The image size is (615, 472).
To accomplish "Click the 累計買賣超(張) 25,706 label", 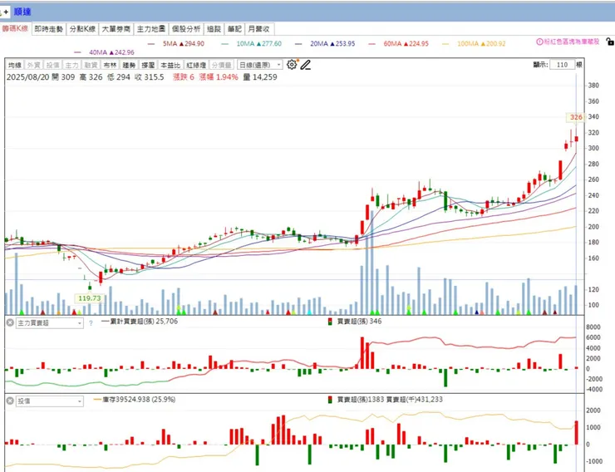I will tap(140, 322).
